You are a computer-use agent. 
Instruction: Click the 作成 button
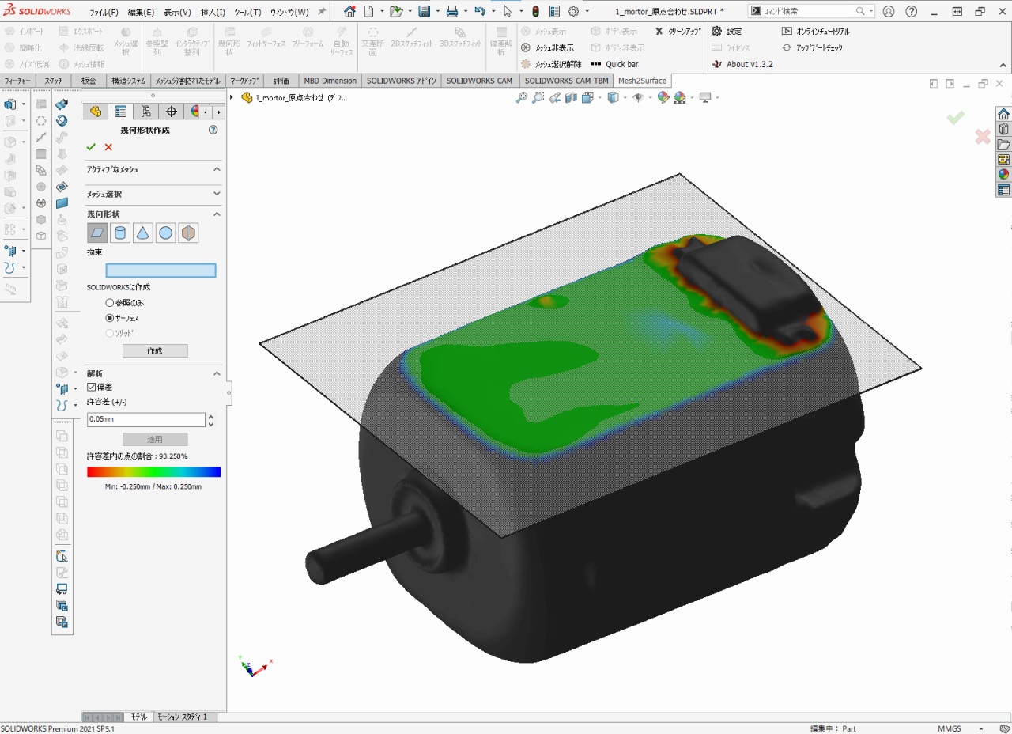(x=155, y=351)
